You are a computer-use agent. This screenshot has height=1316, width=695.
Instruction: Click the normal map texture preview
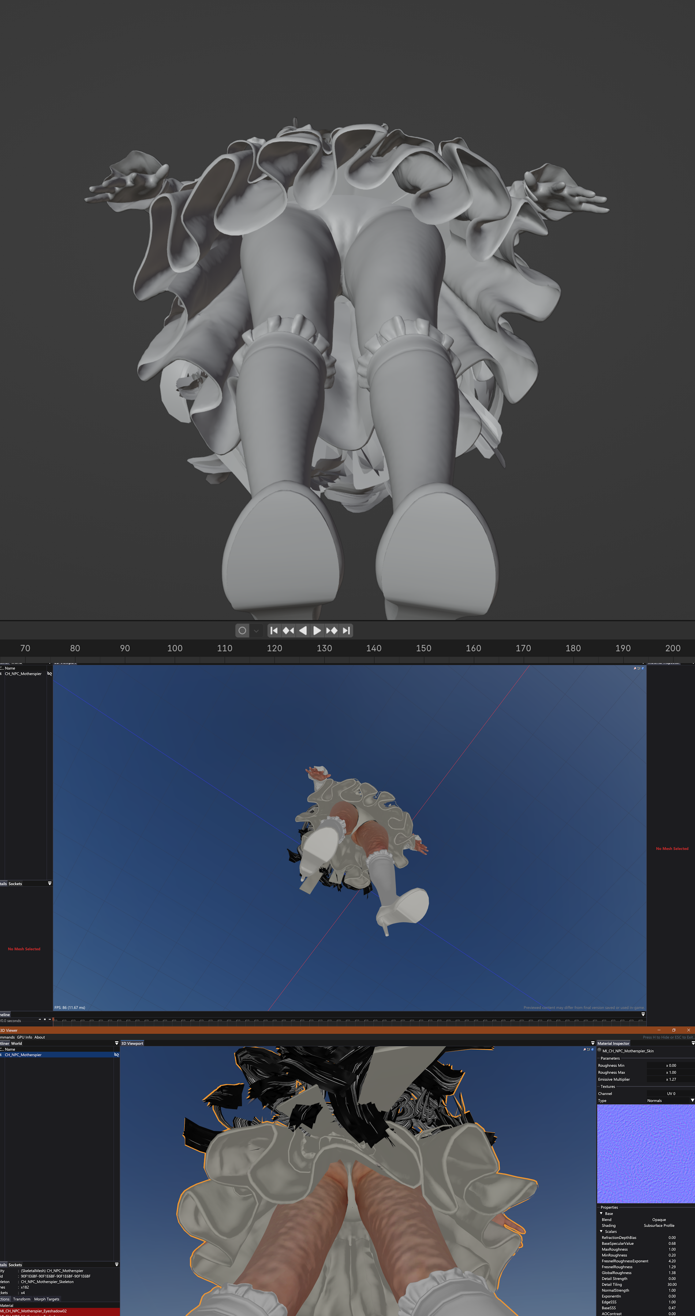(x=646, y=1154)
